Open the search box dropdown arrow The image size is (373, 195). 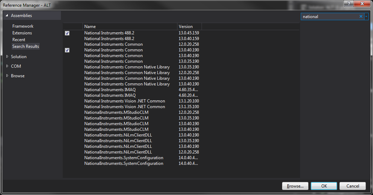coord(366,16)
